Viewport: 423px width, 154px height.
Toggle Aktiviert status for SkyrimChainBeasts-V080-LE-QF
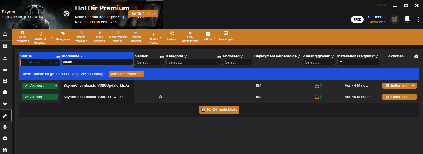point(37,97)
